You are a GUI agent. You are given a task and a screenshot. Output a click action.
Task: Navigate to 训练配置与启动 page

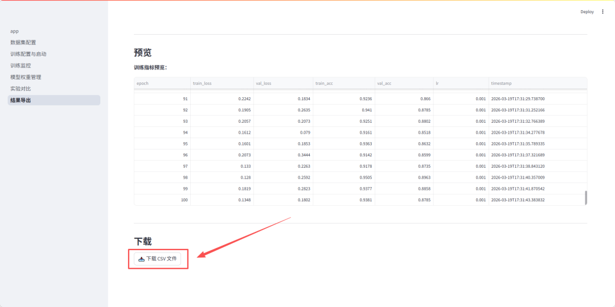[28, 54]
